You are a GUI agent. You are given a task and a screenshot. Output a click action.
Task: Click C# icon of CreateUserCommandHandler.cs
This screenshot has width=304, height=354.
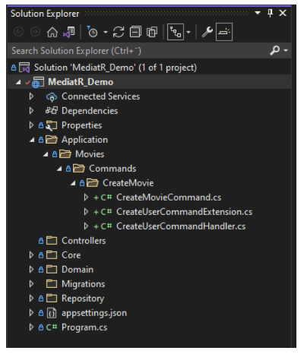tap(106, 226)
